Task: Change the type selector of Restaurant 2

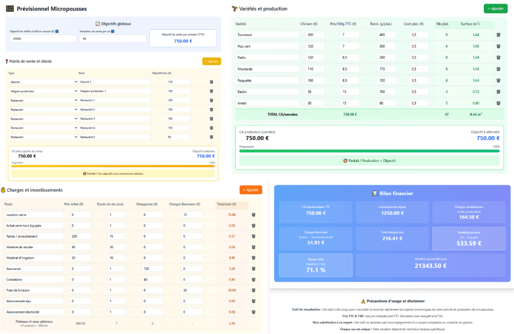Action: coord(43,110)
